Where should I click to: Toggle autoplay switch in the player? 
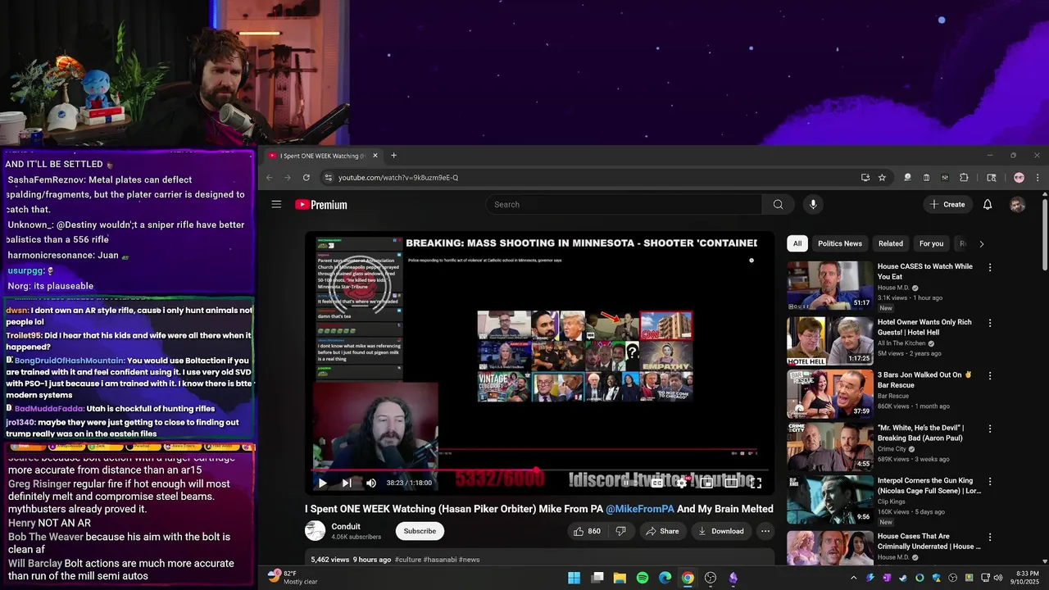(x=629, y=483)
